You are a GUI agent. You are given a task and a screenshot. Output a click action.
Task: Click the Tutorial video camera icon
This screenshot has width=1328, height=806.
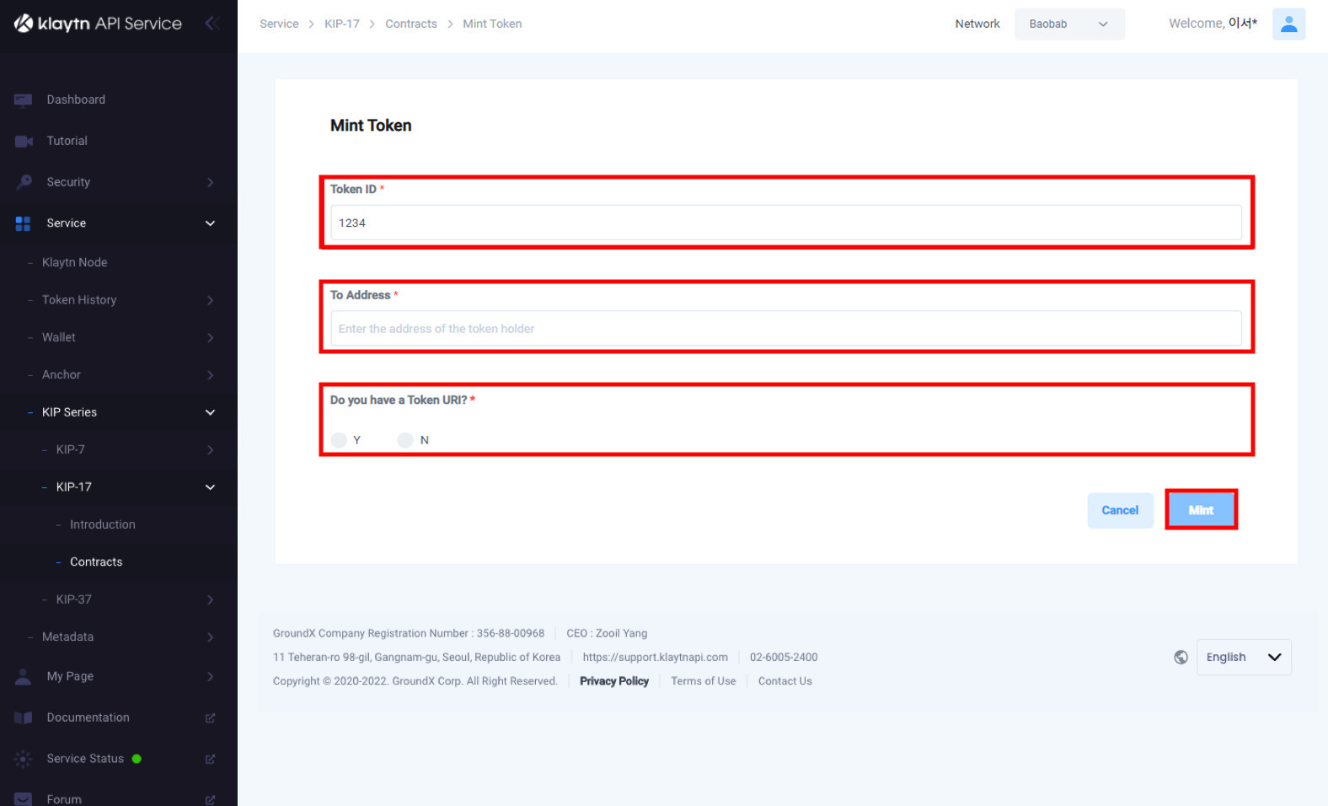[x=24, y=141]
